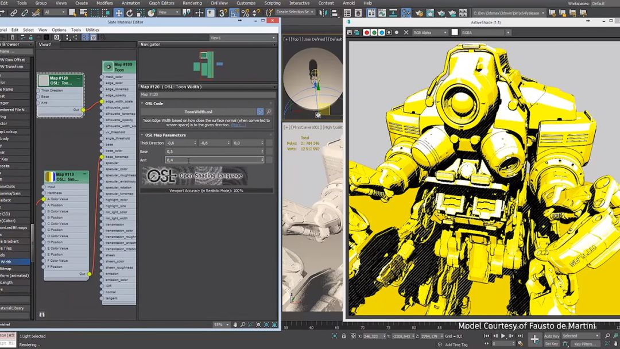
Task: Select the Rotate transform tool
Action: [129, 13]
